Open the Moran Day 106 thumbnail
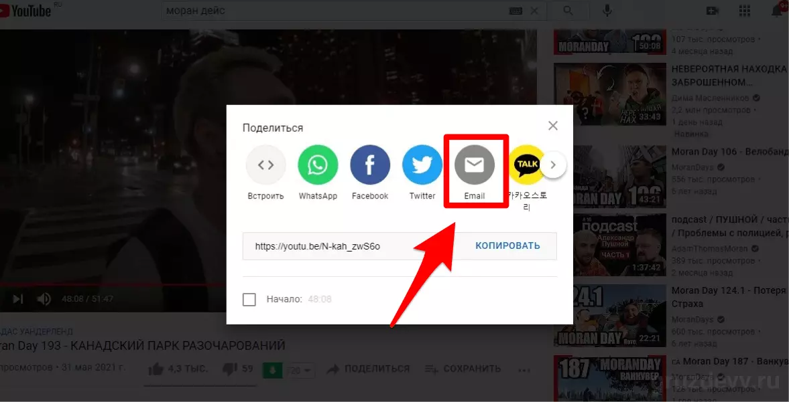 pos(610,175)
